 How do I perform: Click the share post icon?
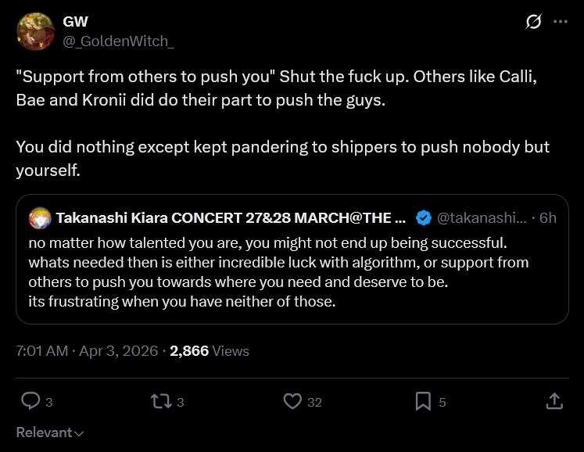[x=554, y=401]
